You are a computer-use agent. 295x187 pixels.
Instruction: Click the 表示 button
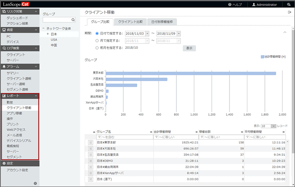189,48
